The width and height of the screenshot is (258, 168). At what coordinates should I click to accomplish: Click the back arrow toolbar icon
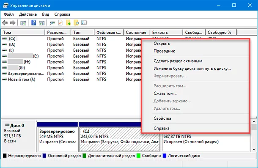pyautogui.click(x=5, y=23)
